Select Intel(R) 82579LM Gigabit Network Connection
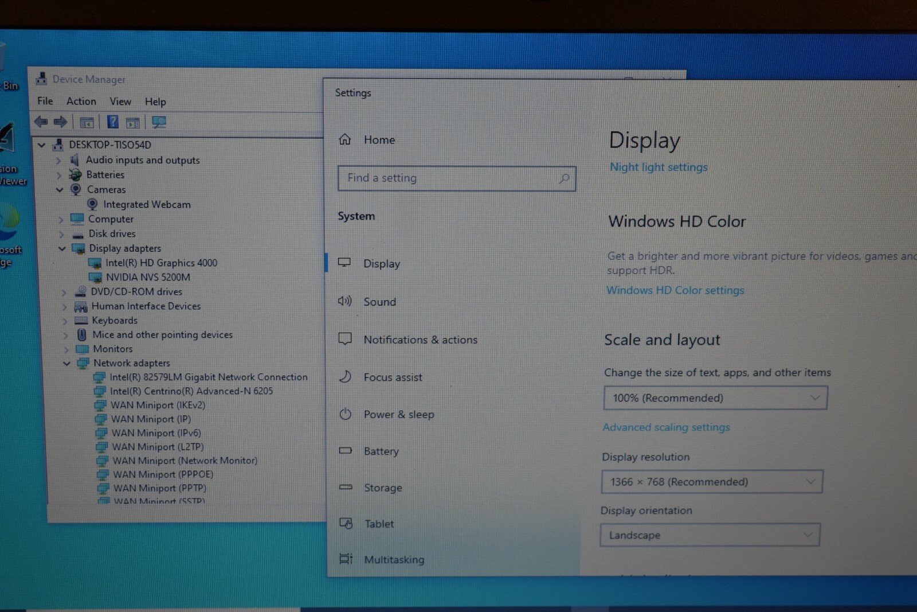This screenshot has height=612, width=917. pos(209,377)
